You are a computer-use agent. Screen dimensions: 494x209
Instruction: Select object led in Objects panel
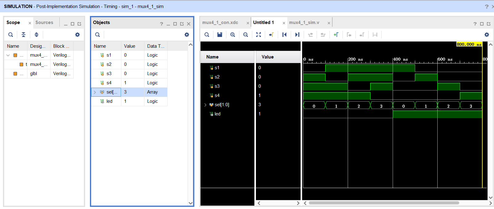point(129,101)
